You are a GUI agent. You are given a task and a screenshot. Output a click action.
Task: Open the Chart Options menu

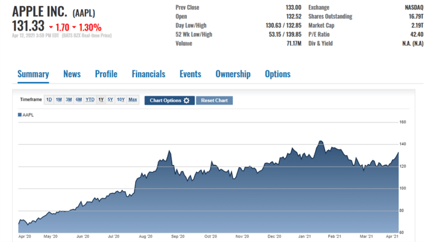(170, 100)
